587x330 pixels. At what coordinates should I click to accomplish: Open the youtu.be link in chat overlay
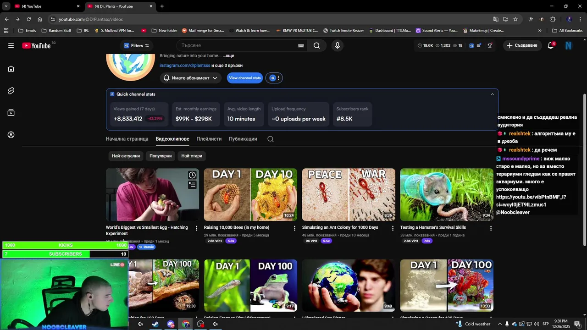tap(531, 201)
